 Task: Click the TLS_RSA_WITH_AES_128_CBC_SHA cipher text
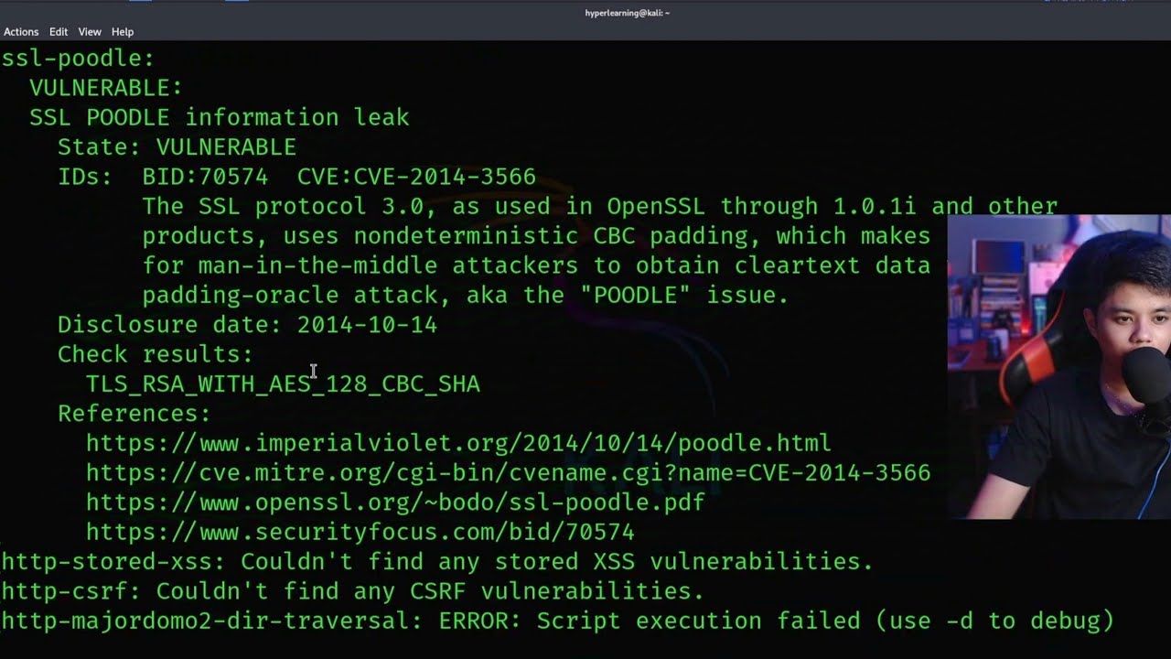(283, 384)
